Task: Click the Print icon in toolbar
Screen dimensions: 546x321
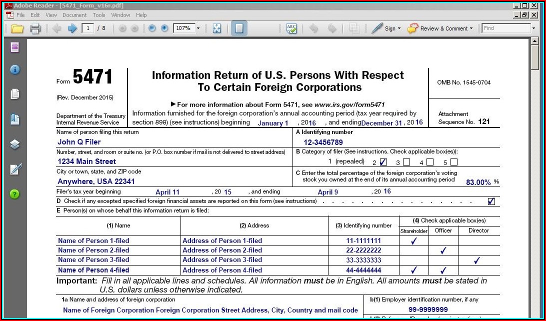Action: [35, 28]
